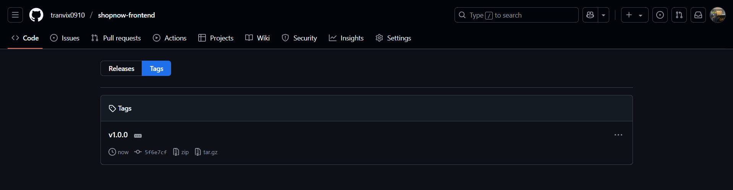The width and height of the screenshot is (733, 190).
Task: Expand the v1.0.0 tag message ellipsis
Action: (x=138, y=135)
